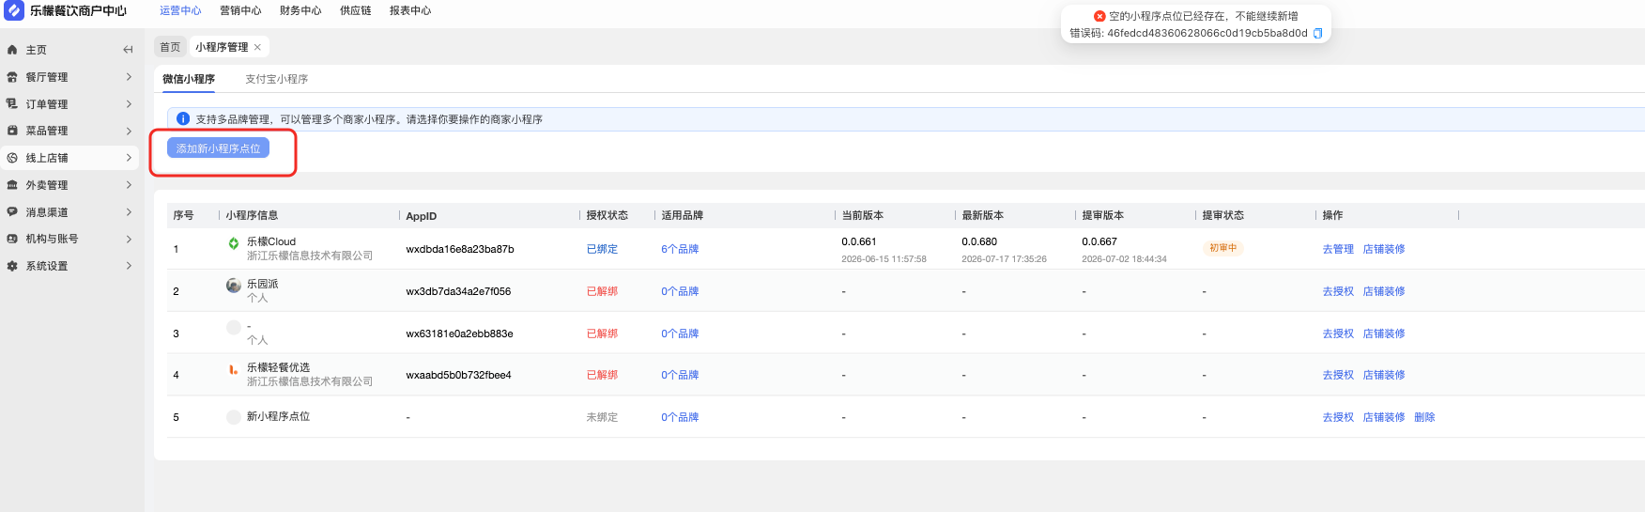Viewport: 1645px width, 512px height.
Task: Switch to the 首页 page tab
Action: coord(170,47)
